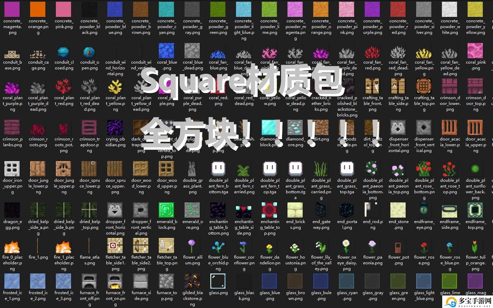Image resolution: width=493 pixels, height=308 pixels.
Task: Select the concrete_orange.png file icon
Action: coord(38,9)
